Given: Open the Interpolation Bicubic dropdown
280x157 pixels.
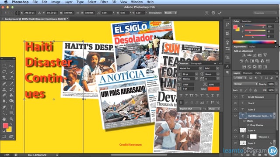Looking at the screenshot, I should [x=170, y=13].
